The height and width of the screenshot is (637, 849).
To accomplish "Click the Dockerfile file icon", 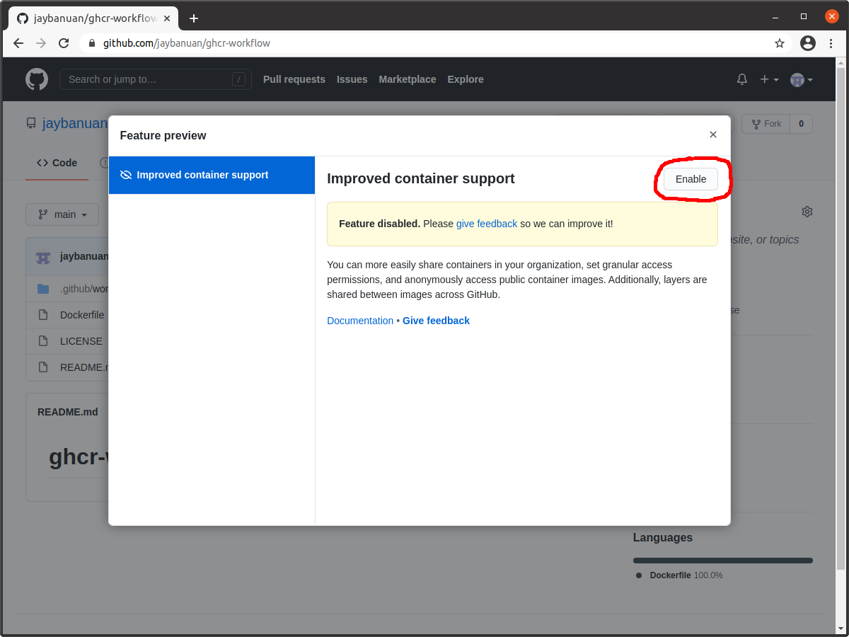I will coord(43,315).
